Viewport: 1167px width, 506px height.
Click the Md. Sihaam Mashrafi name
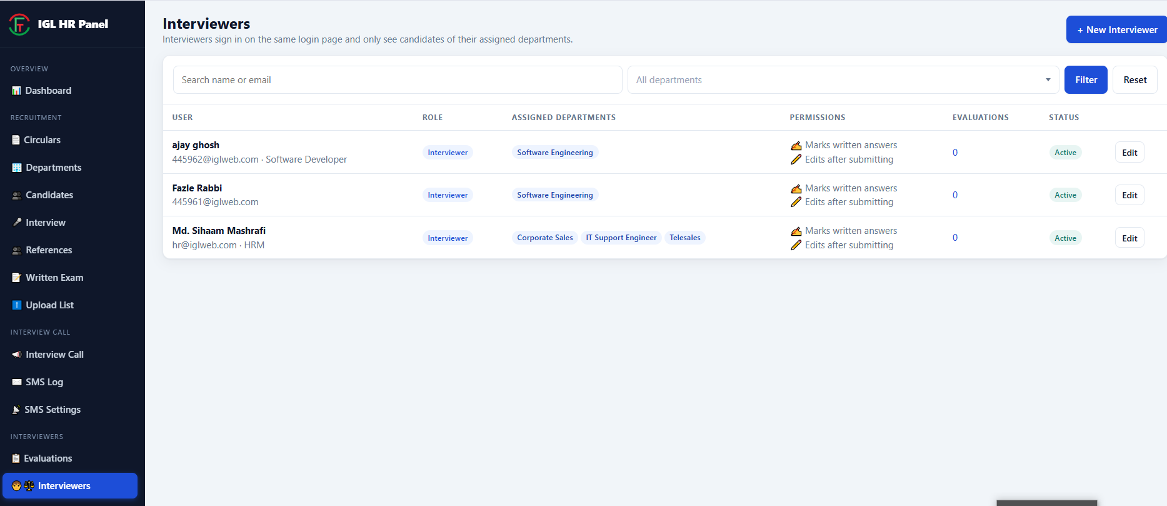(x=219, y=231)
